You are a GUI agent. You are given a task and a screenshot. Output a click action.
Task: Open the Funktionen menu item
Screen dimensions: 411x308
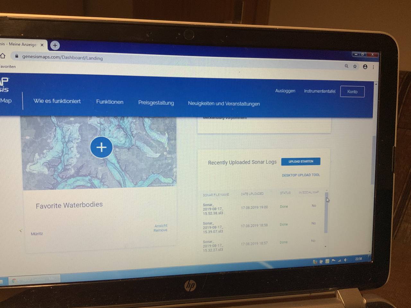pyautogui.click(x=110, y=102)
